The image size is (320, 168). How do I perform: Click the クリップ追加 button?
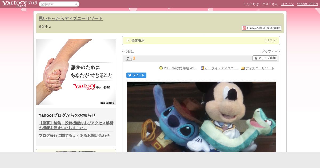coord(265,58)
